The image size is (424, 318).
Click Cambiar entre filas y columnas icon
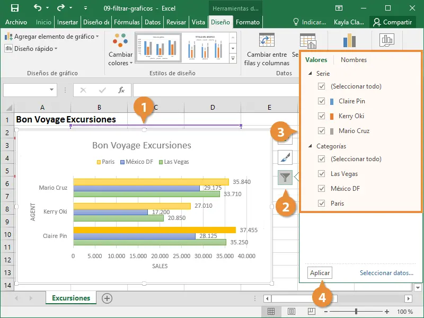(267, 41)
